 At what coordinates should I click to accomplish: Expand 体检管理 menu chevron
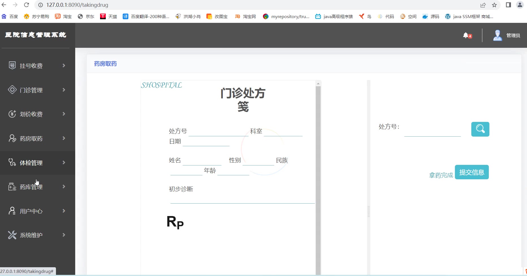point(64,162)
